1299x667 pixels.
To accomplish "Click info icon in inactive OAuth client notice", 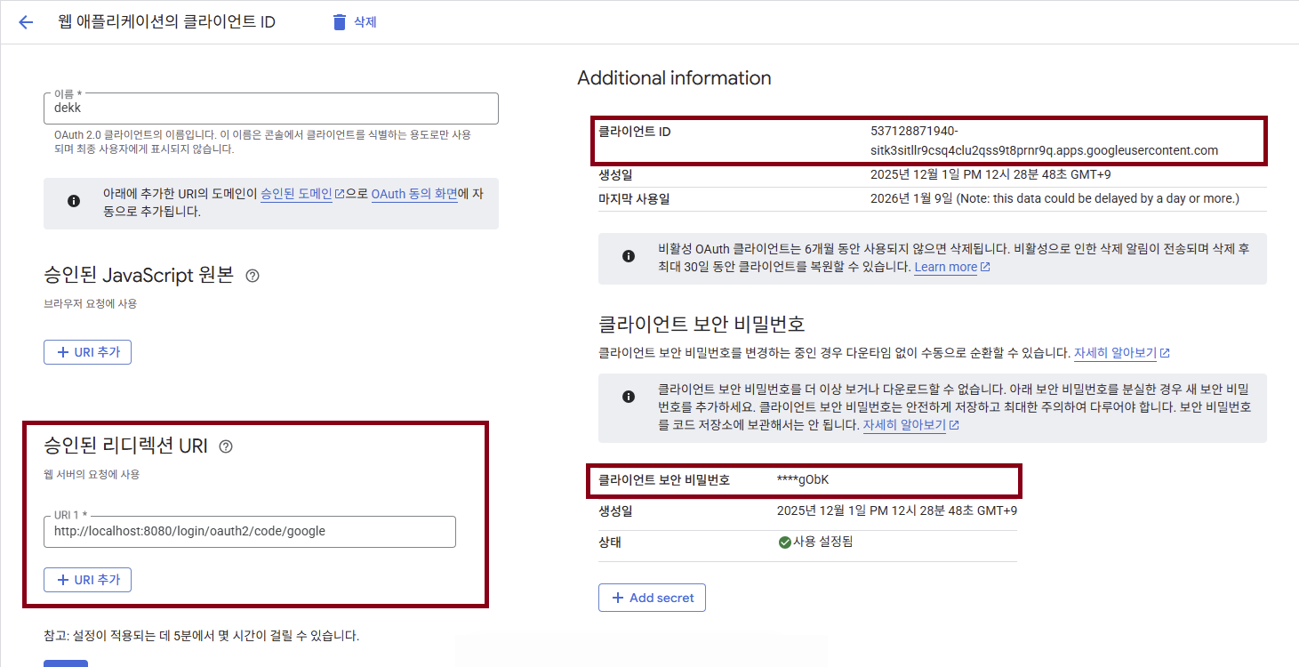I will tap(629, 257).
